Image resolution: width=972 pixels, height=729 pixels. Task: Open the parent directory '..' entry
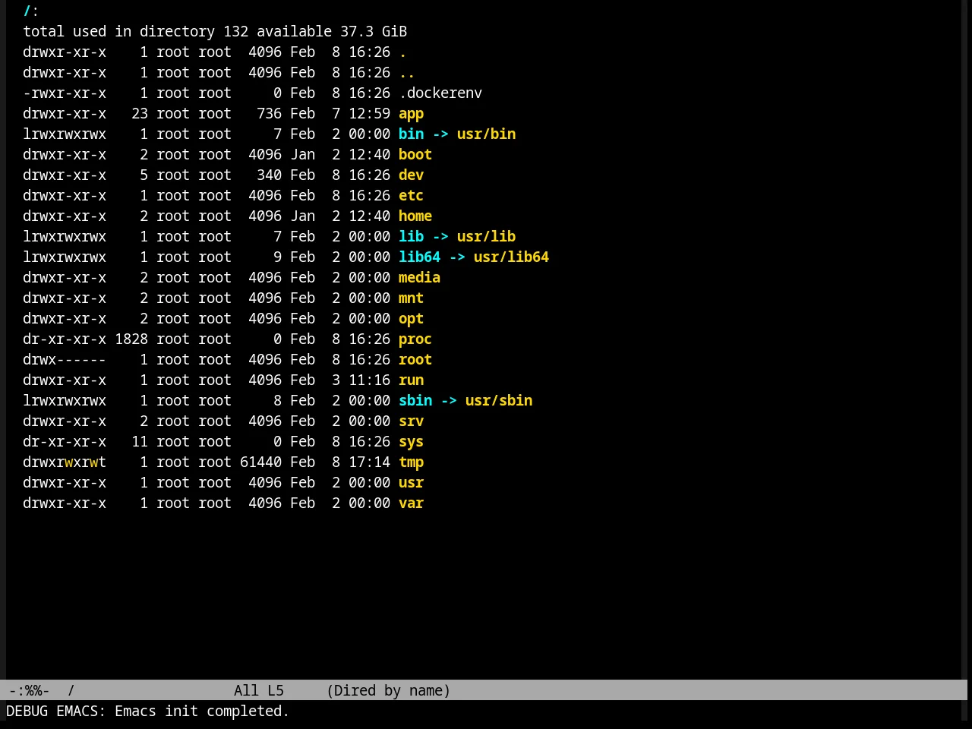407,73
